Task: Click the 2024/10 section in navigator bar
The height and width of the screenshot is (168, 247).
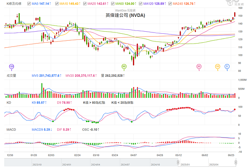Action: click(164, 162)
